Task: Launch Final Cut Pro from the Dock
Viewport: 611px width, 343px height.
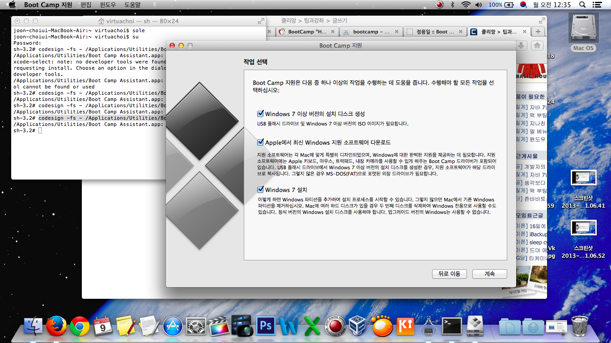Action: [219, 326]
